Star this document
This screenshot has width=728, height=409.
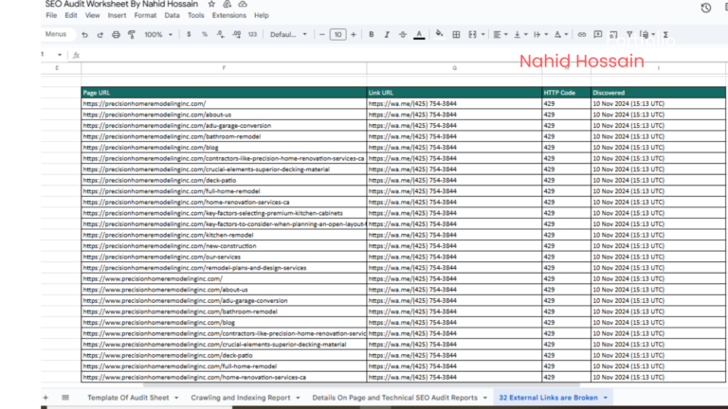pyautogui.click(x=211, y=4)
